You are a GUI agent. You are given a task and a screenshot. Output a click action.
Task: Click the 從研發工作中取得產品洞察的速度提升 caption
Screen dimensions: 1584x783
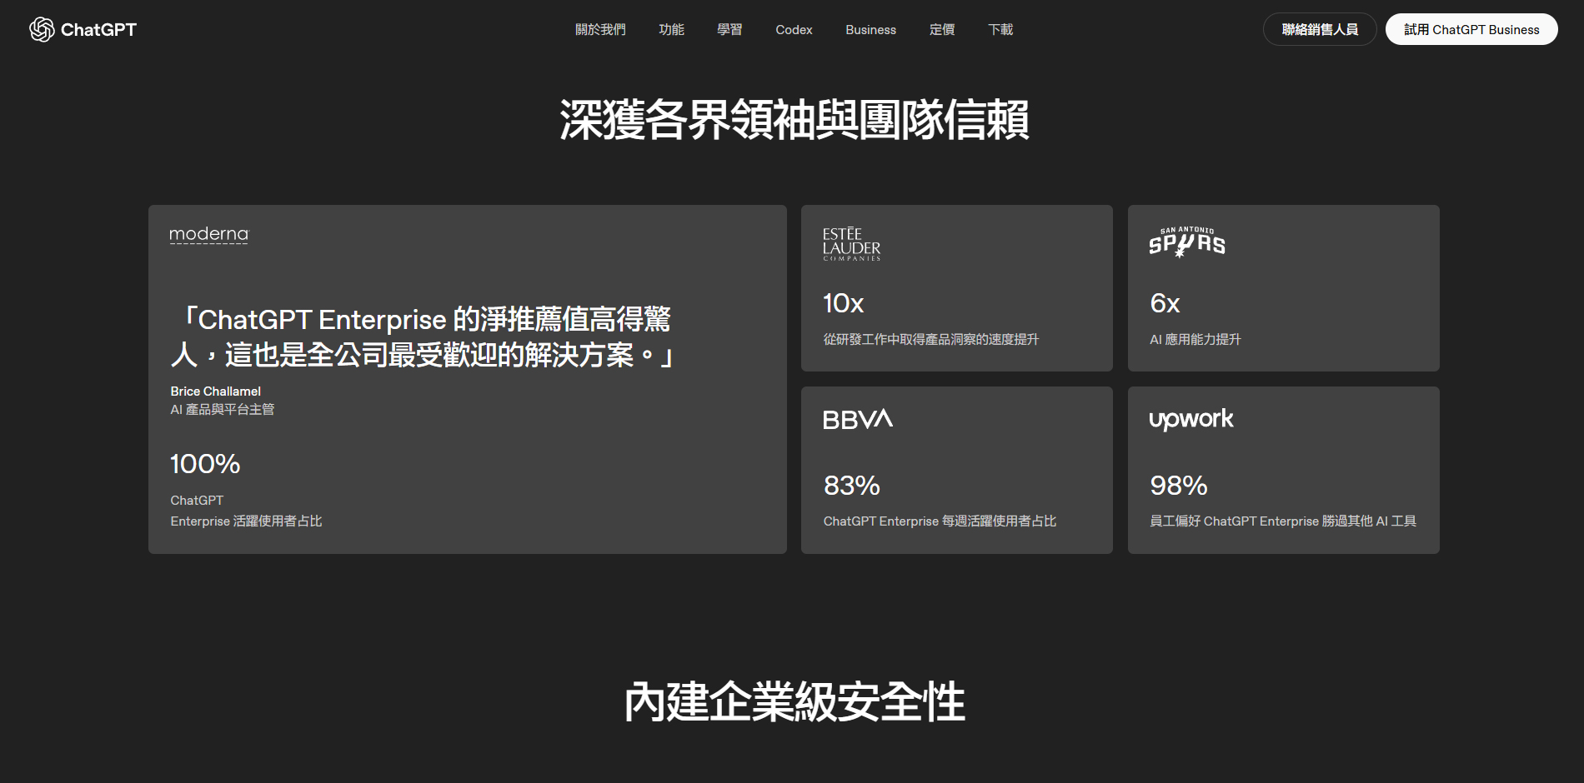click(x=931, y=340)
